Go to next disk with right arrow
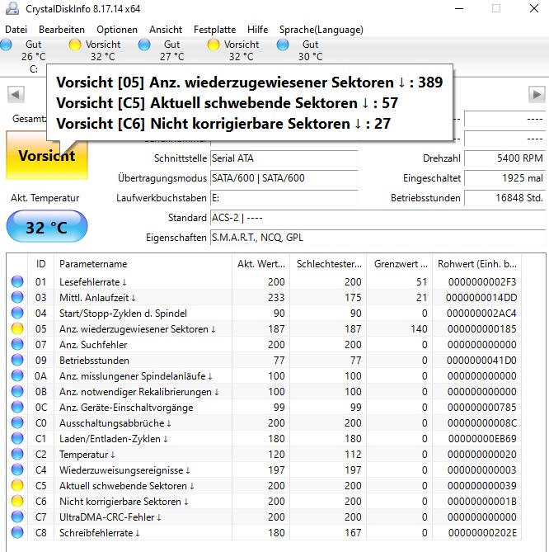The width and height of the screenshot is (549, 552). point(537,94)
